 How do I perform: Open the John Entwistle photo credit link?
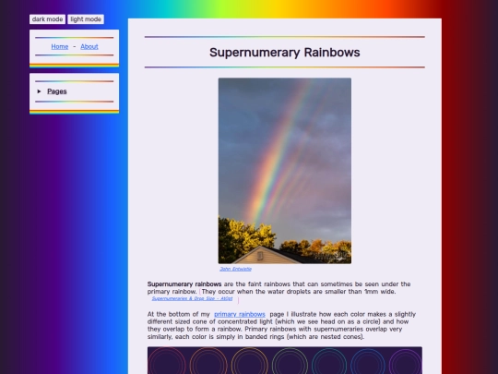[x=235, y=269]
